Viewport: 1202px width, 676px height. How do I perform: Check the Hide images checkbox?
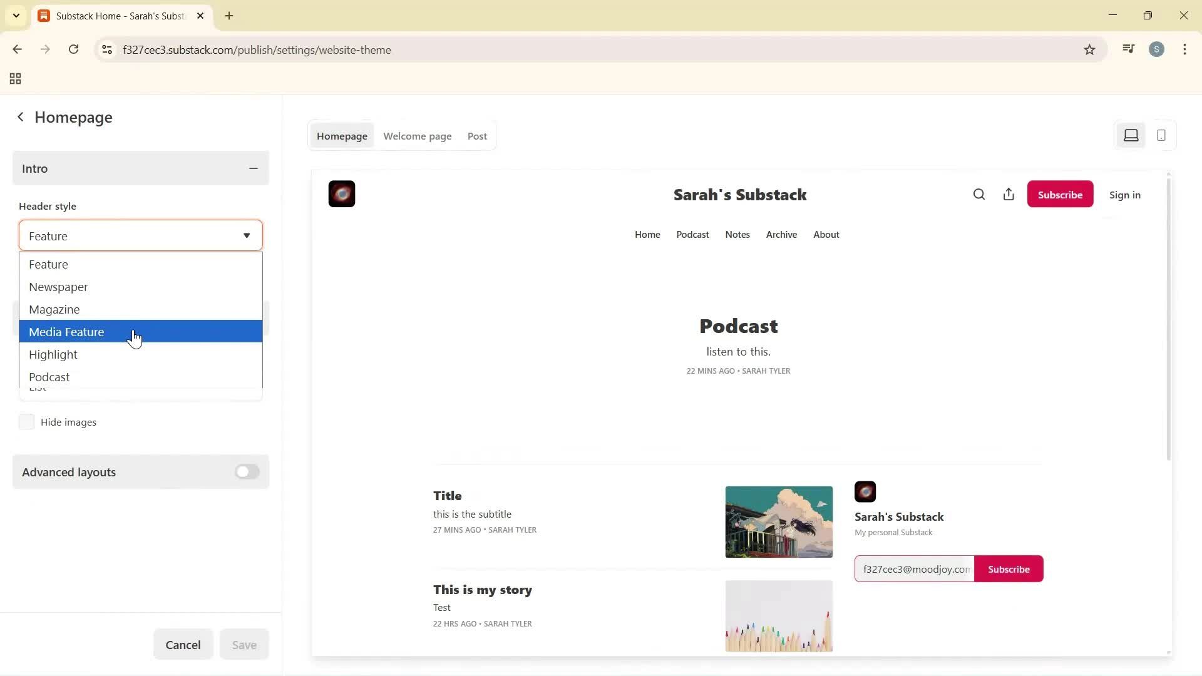26,422
